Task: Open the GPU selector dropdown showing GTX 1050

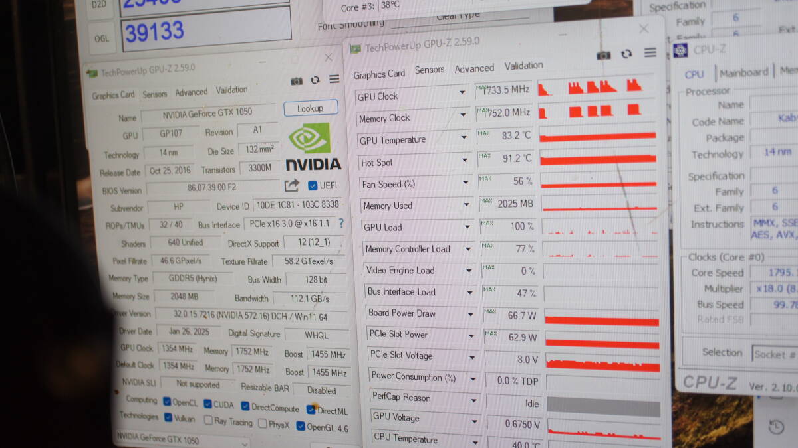Action: coord(181,439)
